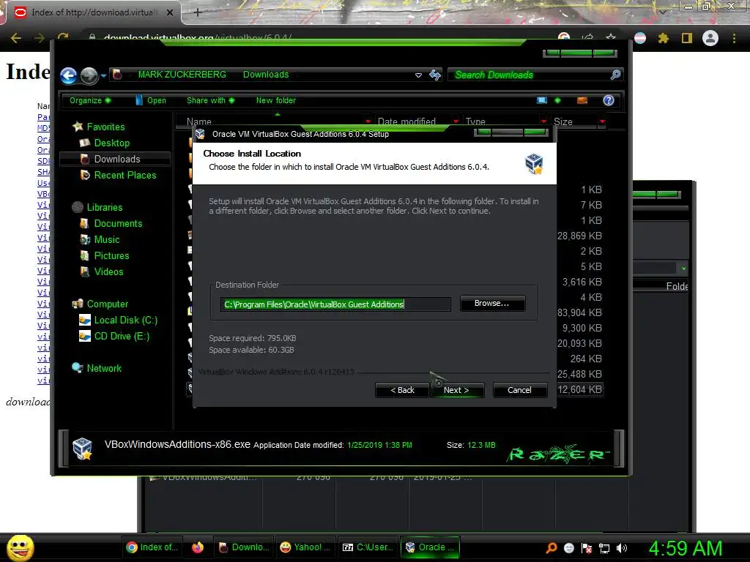Open a new Chrome tab
Screen dimensions: 750x562
(198, 12)
